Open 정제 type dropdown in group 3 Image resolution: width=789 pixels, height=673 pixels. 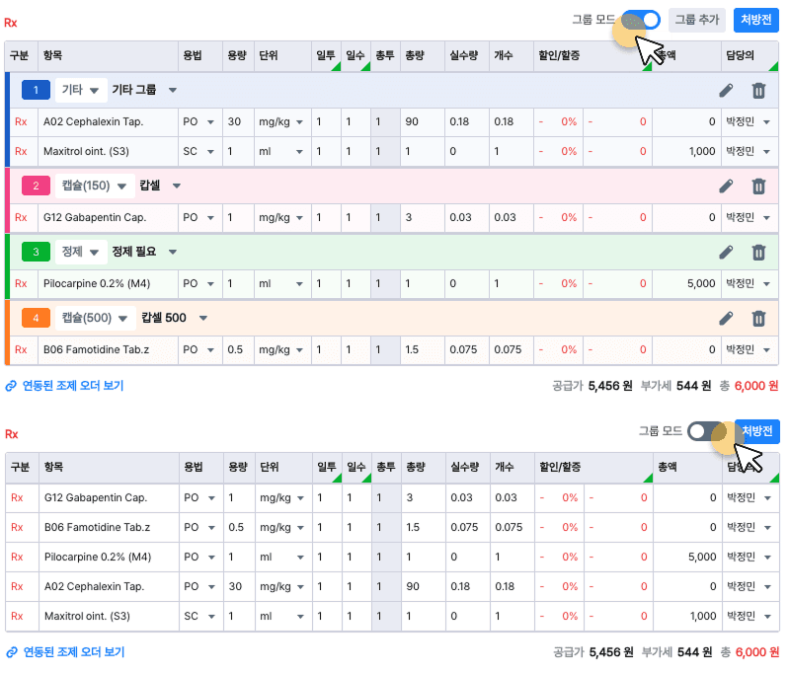(81, 252)
